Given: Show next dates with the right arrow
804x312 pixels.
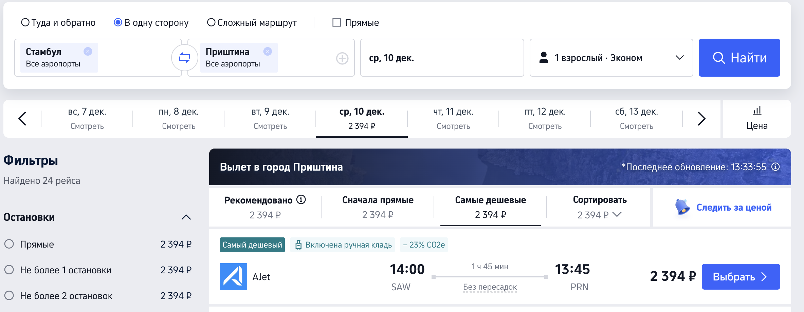Looking at the screenshot, I should coord(701,119).
